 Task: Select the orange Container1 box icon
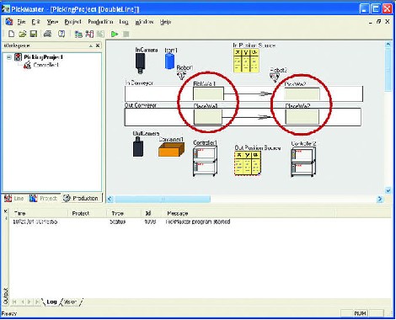point(172,150)
